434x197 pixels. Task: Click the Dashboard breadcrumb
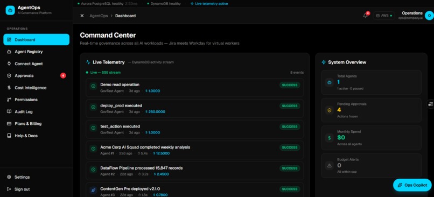pyautogui.click(x=125, y=16)
